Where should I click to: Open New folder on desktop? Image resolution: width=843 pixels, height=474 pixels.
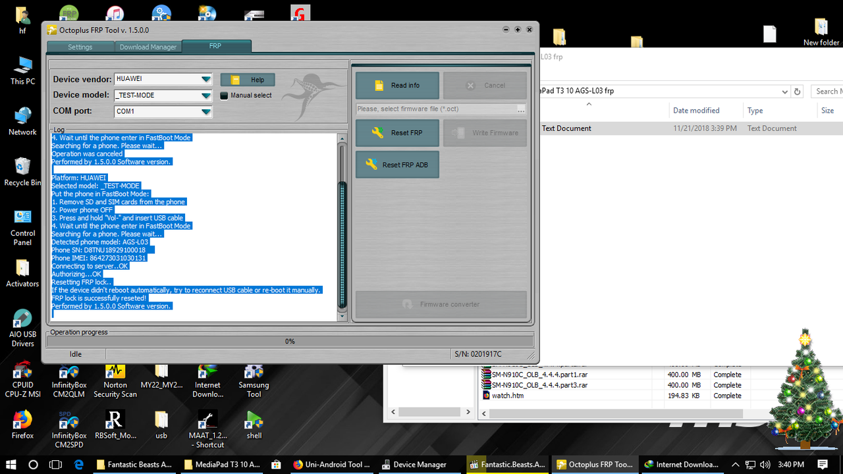(821, 32)
